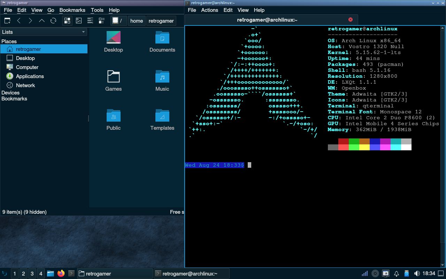Image resolution: width=446 pixels, height=279 pixels.
Task: Select Computer in Places sidebar
Action: [x=44, y=67]
